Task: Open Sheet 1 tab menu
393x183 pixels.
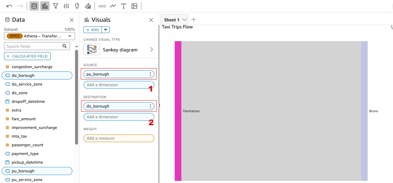Action: [x=185, y=19]
